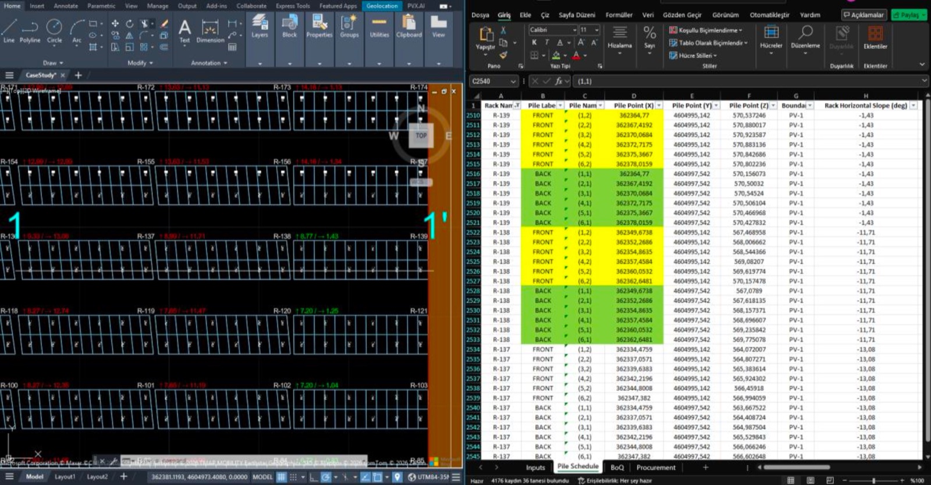
Task: Click the Açıklamalar comments button
Action: tap(864, 15)
